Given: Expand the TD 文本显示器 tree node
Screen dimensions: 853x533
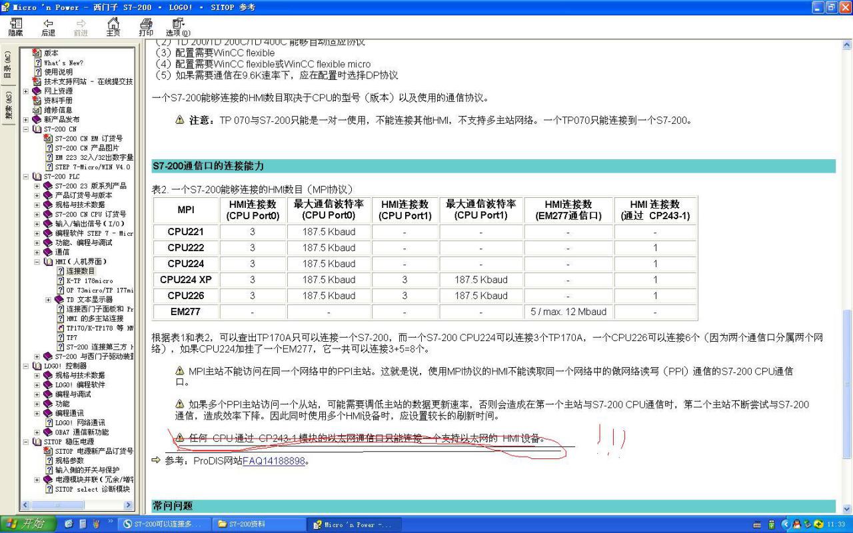Looking at the screenshot, I should 48,300.
